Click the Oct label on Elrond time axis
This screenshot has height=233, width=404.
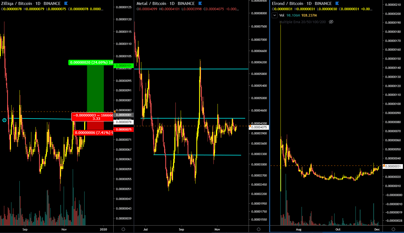point(338,229)
